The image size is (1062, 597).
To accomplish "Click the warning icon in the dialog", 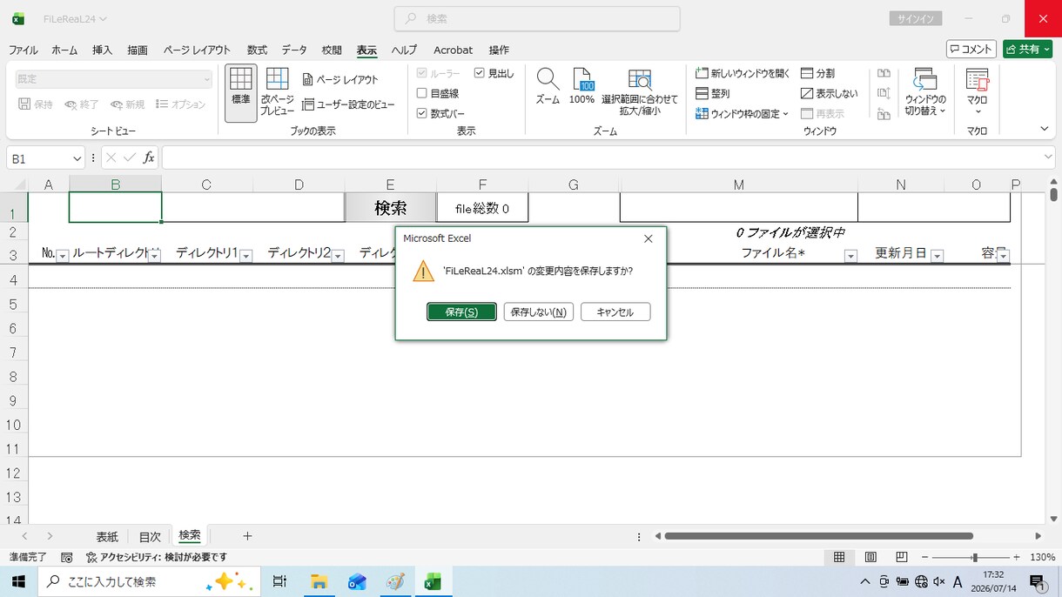I will [x=423, y=271].
